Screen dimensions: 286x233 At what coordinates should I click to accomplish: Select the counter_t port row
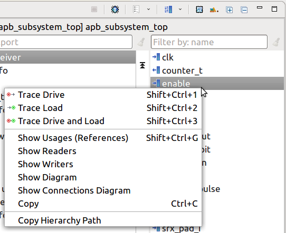coord(217,70)
